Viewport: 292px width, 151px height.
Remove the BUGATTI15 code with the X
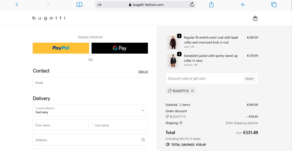click(x=192, y=91)
